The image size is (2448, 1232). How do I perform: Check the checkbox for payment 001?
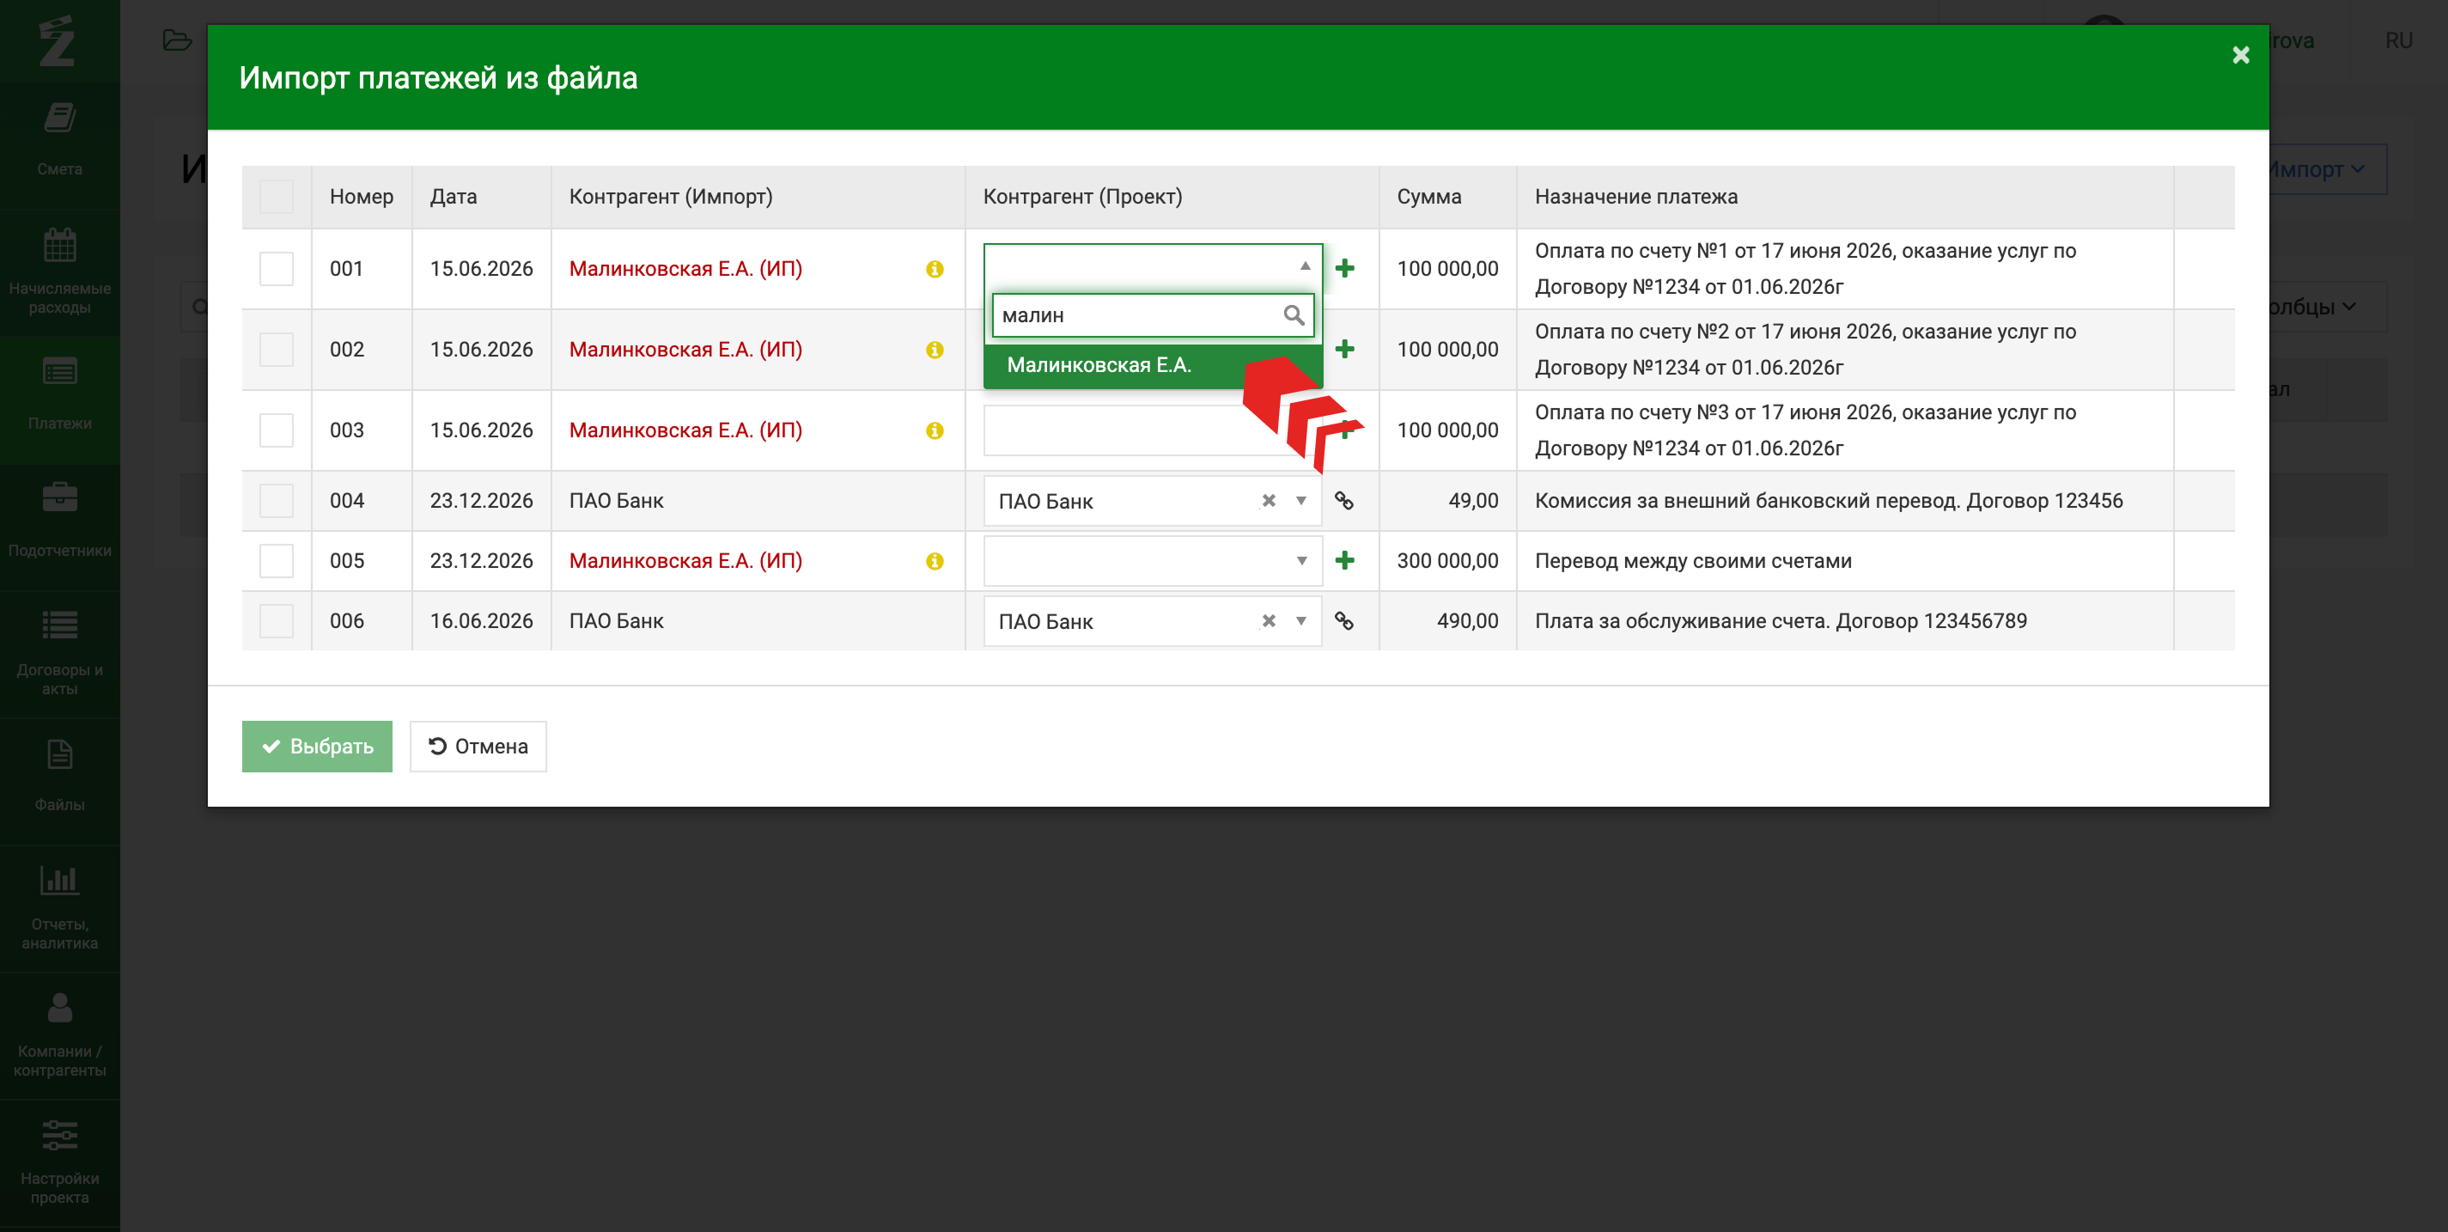(x=277, y=269)
